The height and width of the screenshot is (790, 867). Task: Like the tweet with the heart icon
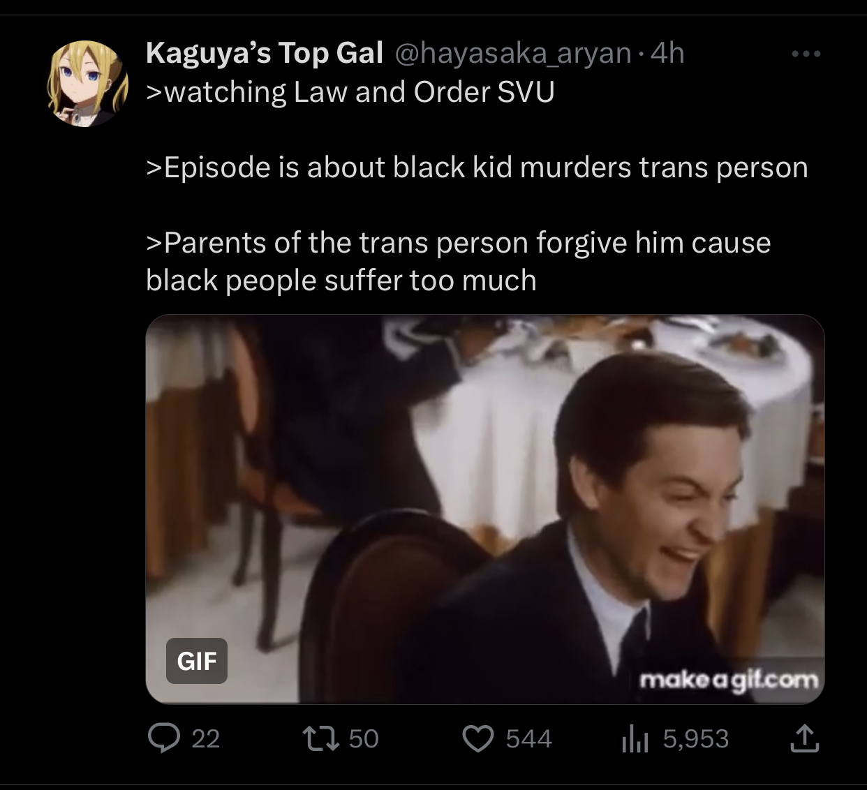coord(478,738)
